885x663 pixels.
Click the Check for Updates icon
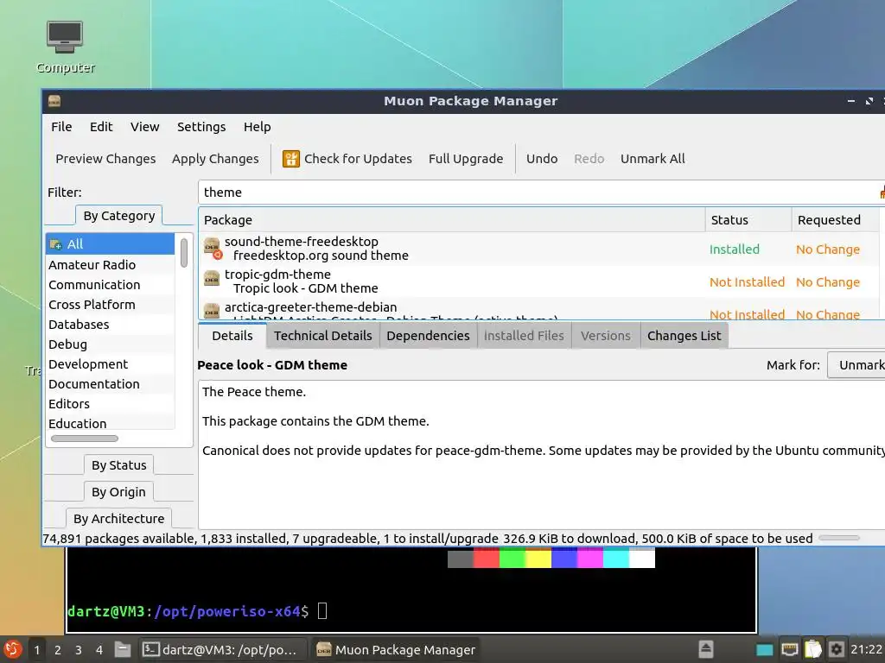coord(290,159)
